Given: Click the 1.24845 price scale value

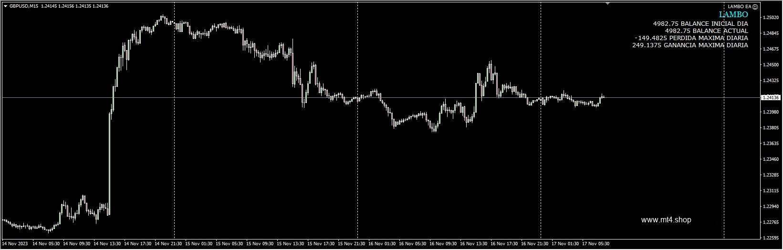Looking at the screenshot, I should point(771,33).
